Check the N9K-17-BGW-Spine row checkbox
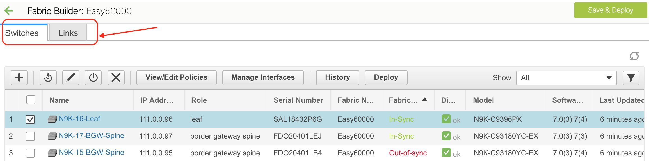Screen dimensions: 649x161 coord(30,136)
